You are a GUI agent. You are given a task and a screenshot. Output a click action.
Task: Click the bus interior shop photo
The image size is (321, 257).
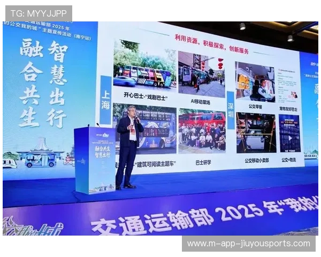256,133
